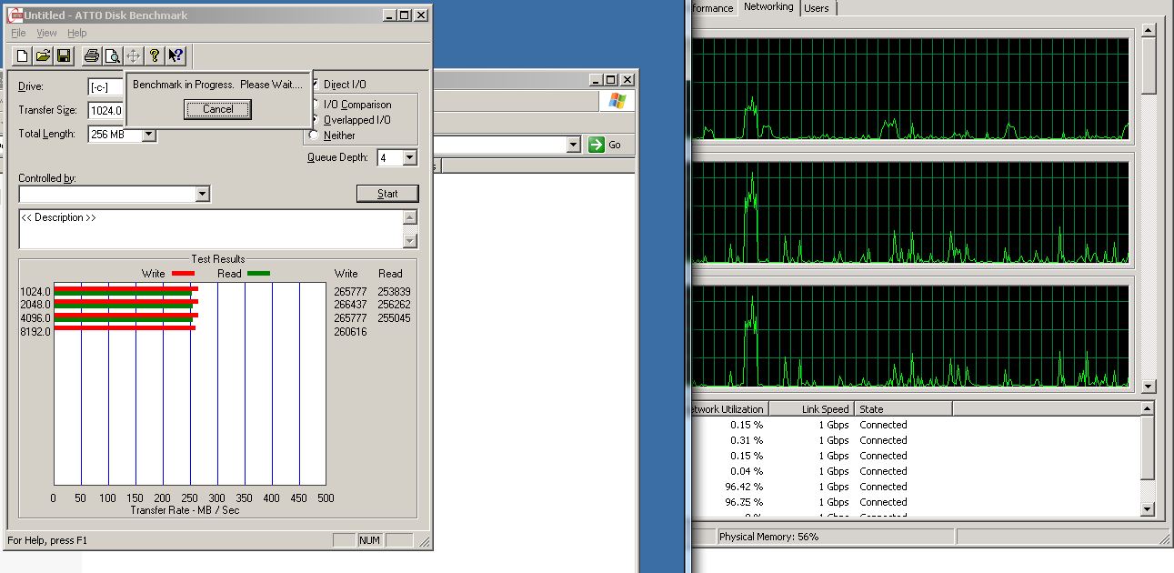
Task: Open About via yellow question mark
Action: (x=155, y=56)
